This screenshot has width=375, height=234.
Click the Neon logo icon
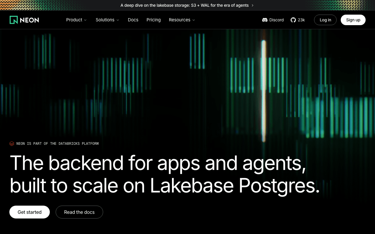click(14, 20)
